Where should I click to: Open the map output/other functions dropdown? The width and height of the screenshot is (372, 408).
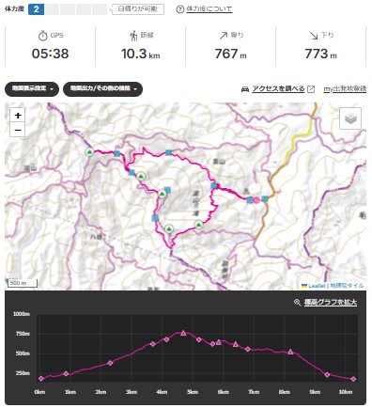102,89
